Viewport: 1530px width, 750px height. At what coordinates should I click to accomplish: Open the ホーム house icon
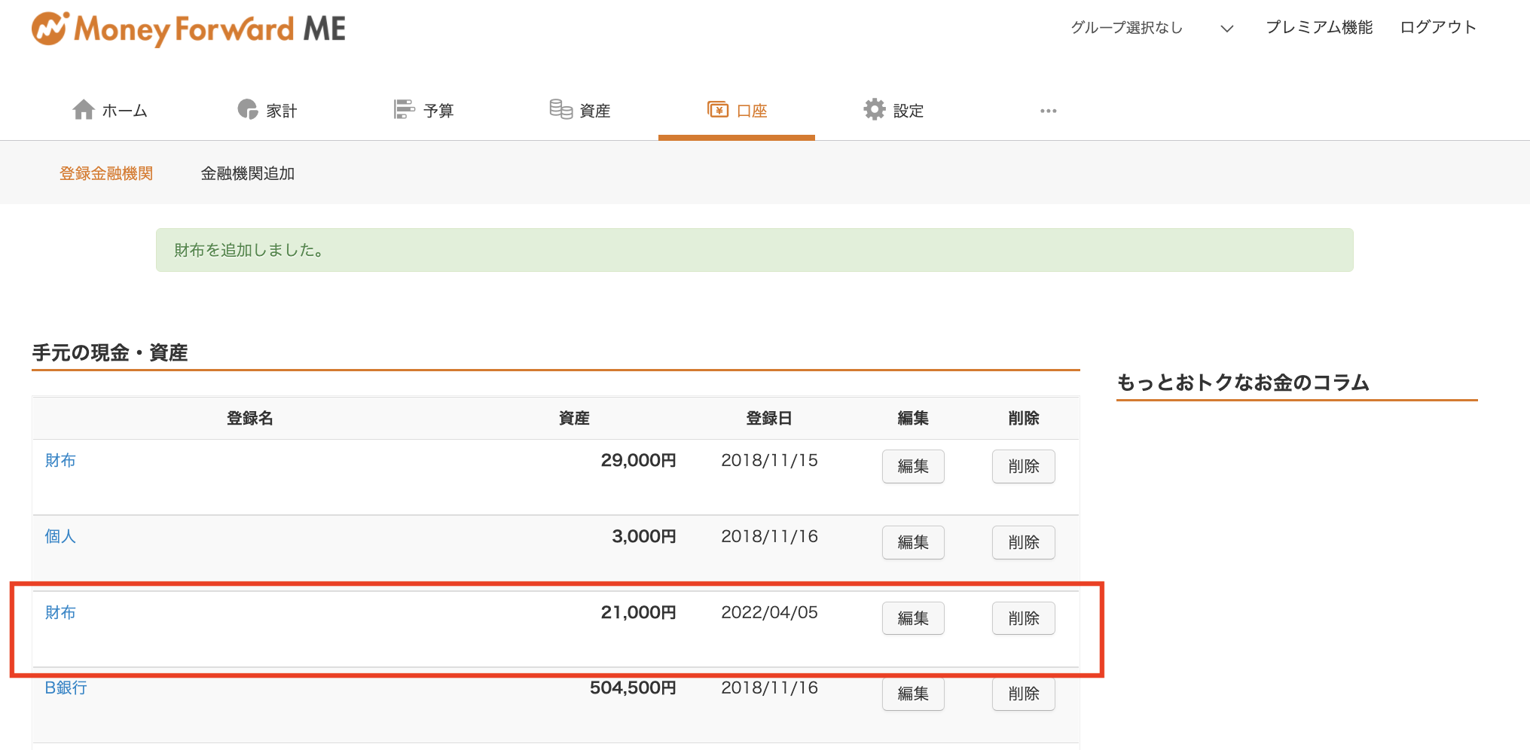click(84, 110)
